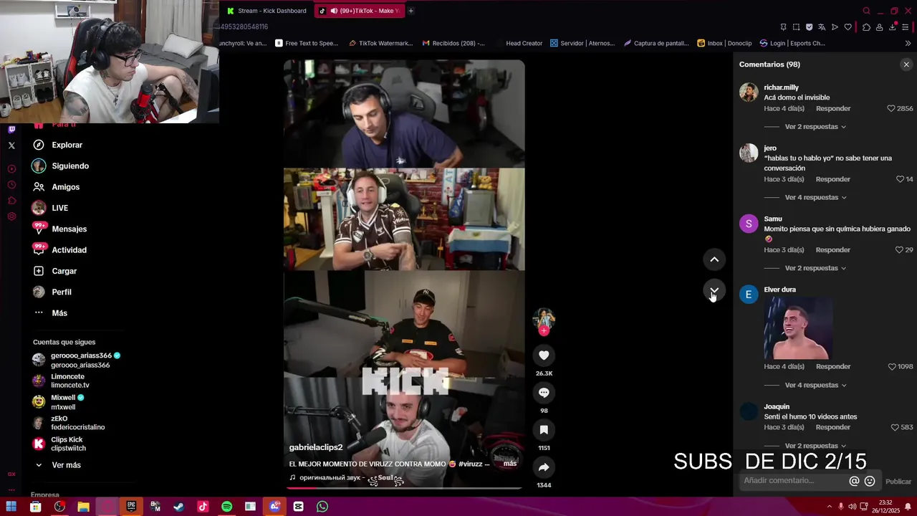Open extensions cube icon in left sidebar

tap(11, 201)
